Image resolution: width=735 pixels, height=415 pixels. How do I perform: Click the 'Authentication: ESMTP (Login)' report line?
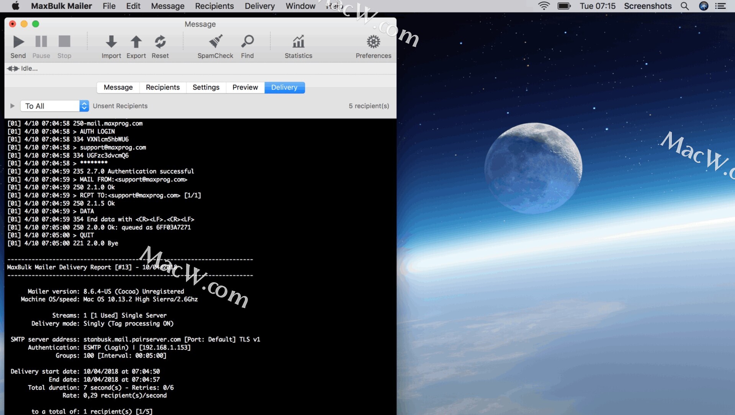109,348
